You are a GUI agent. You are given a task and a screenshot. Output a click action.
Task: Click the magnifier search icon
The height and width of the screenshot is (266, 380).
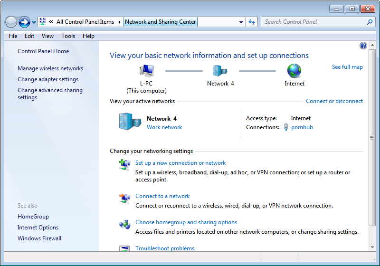pos(370,22)
